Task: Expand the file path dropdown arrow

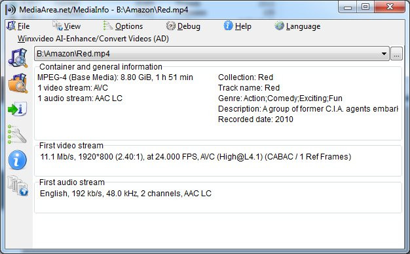Action: pos(384,54)
